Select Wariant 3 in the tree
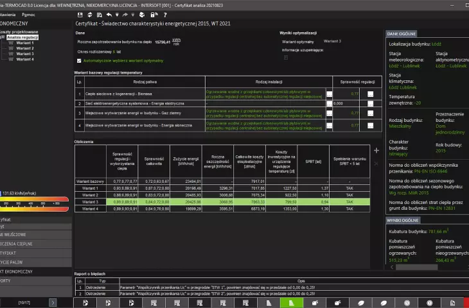This screenshot has width=469, height=308. pyautogui.click(x=25, y=54)
